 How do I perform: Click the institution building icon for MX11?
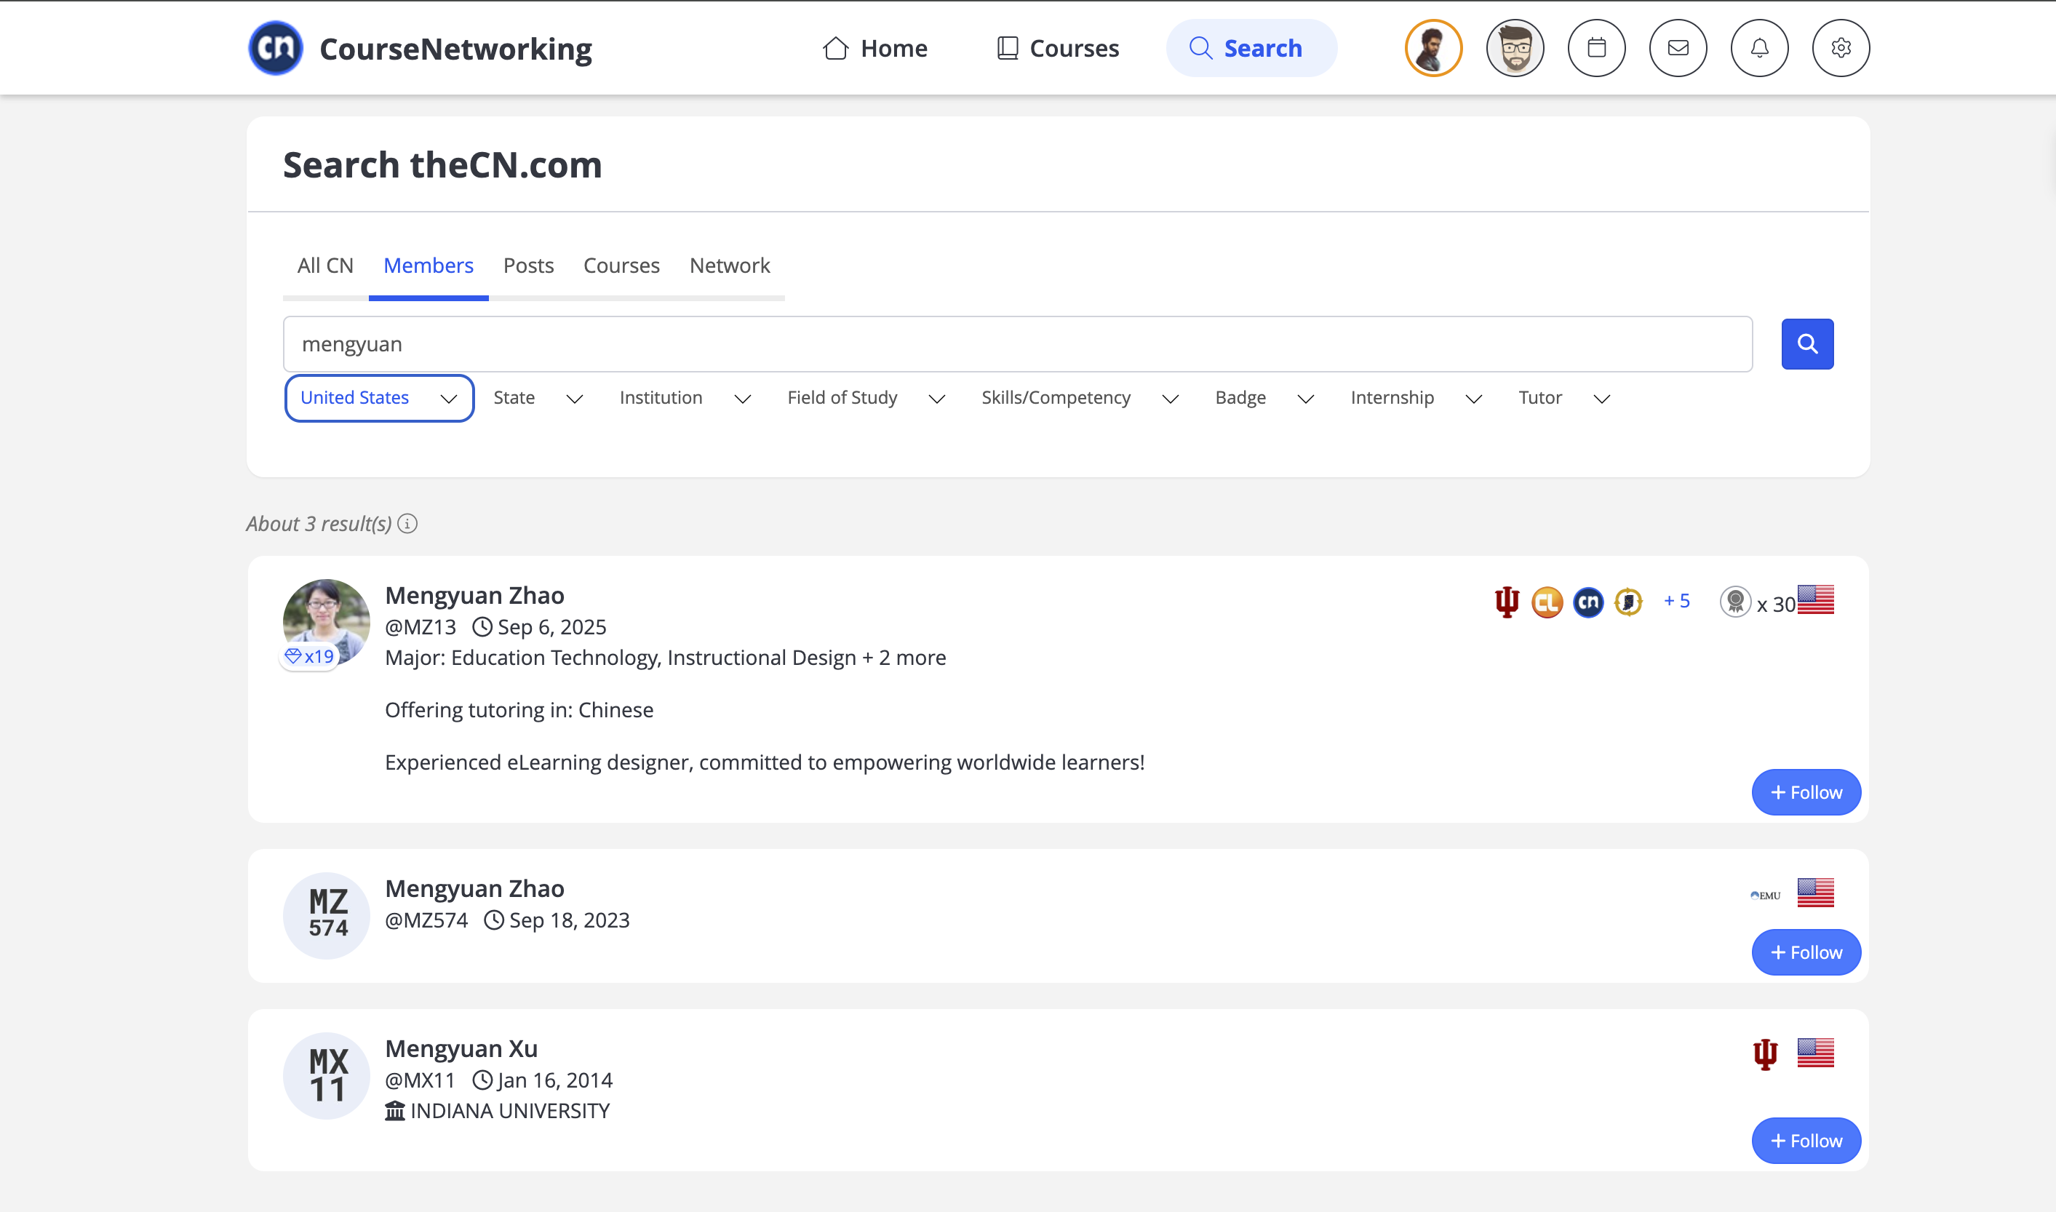coord(395,1111)
